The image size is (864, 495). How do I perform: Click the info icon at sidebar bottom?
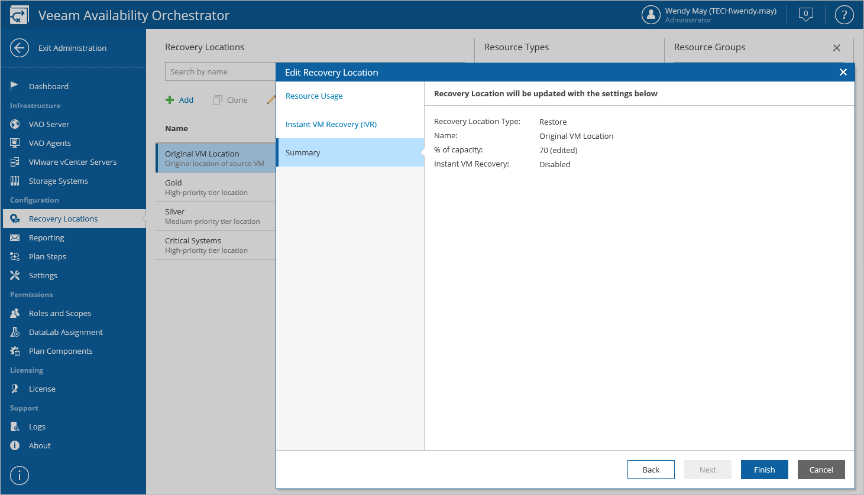point(20,476)
